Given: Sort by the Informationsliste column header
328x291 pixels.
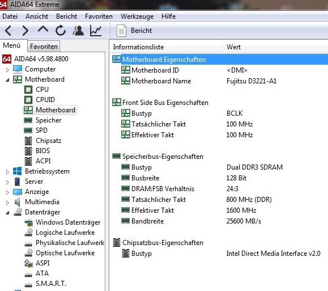Looking at the screenshot, I should pyautogui.click(x=167, y=47).
